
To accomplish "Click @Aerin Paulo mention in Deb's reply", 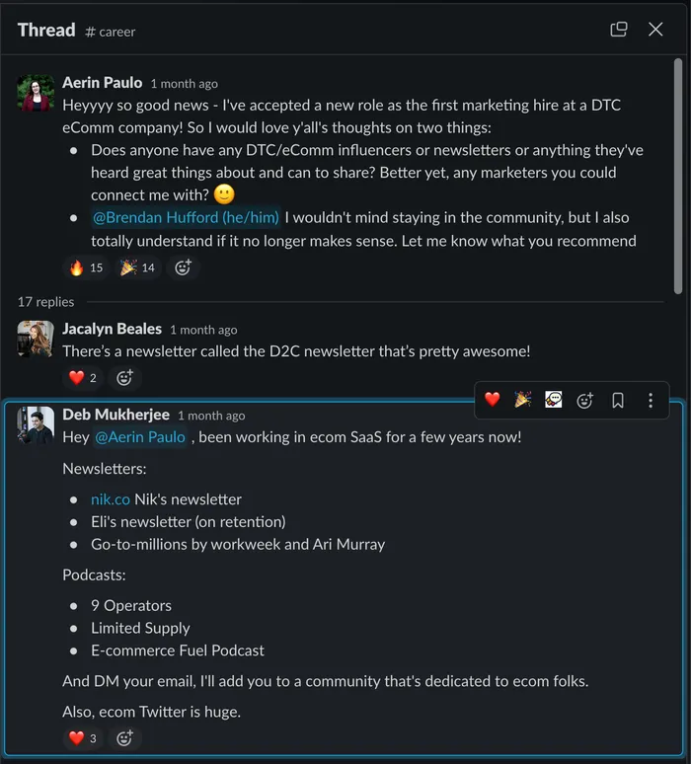I will [139, 436].
